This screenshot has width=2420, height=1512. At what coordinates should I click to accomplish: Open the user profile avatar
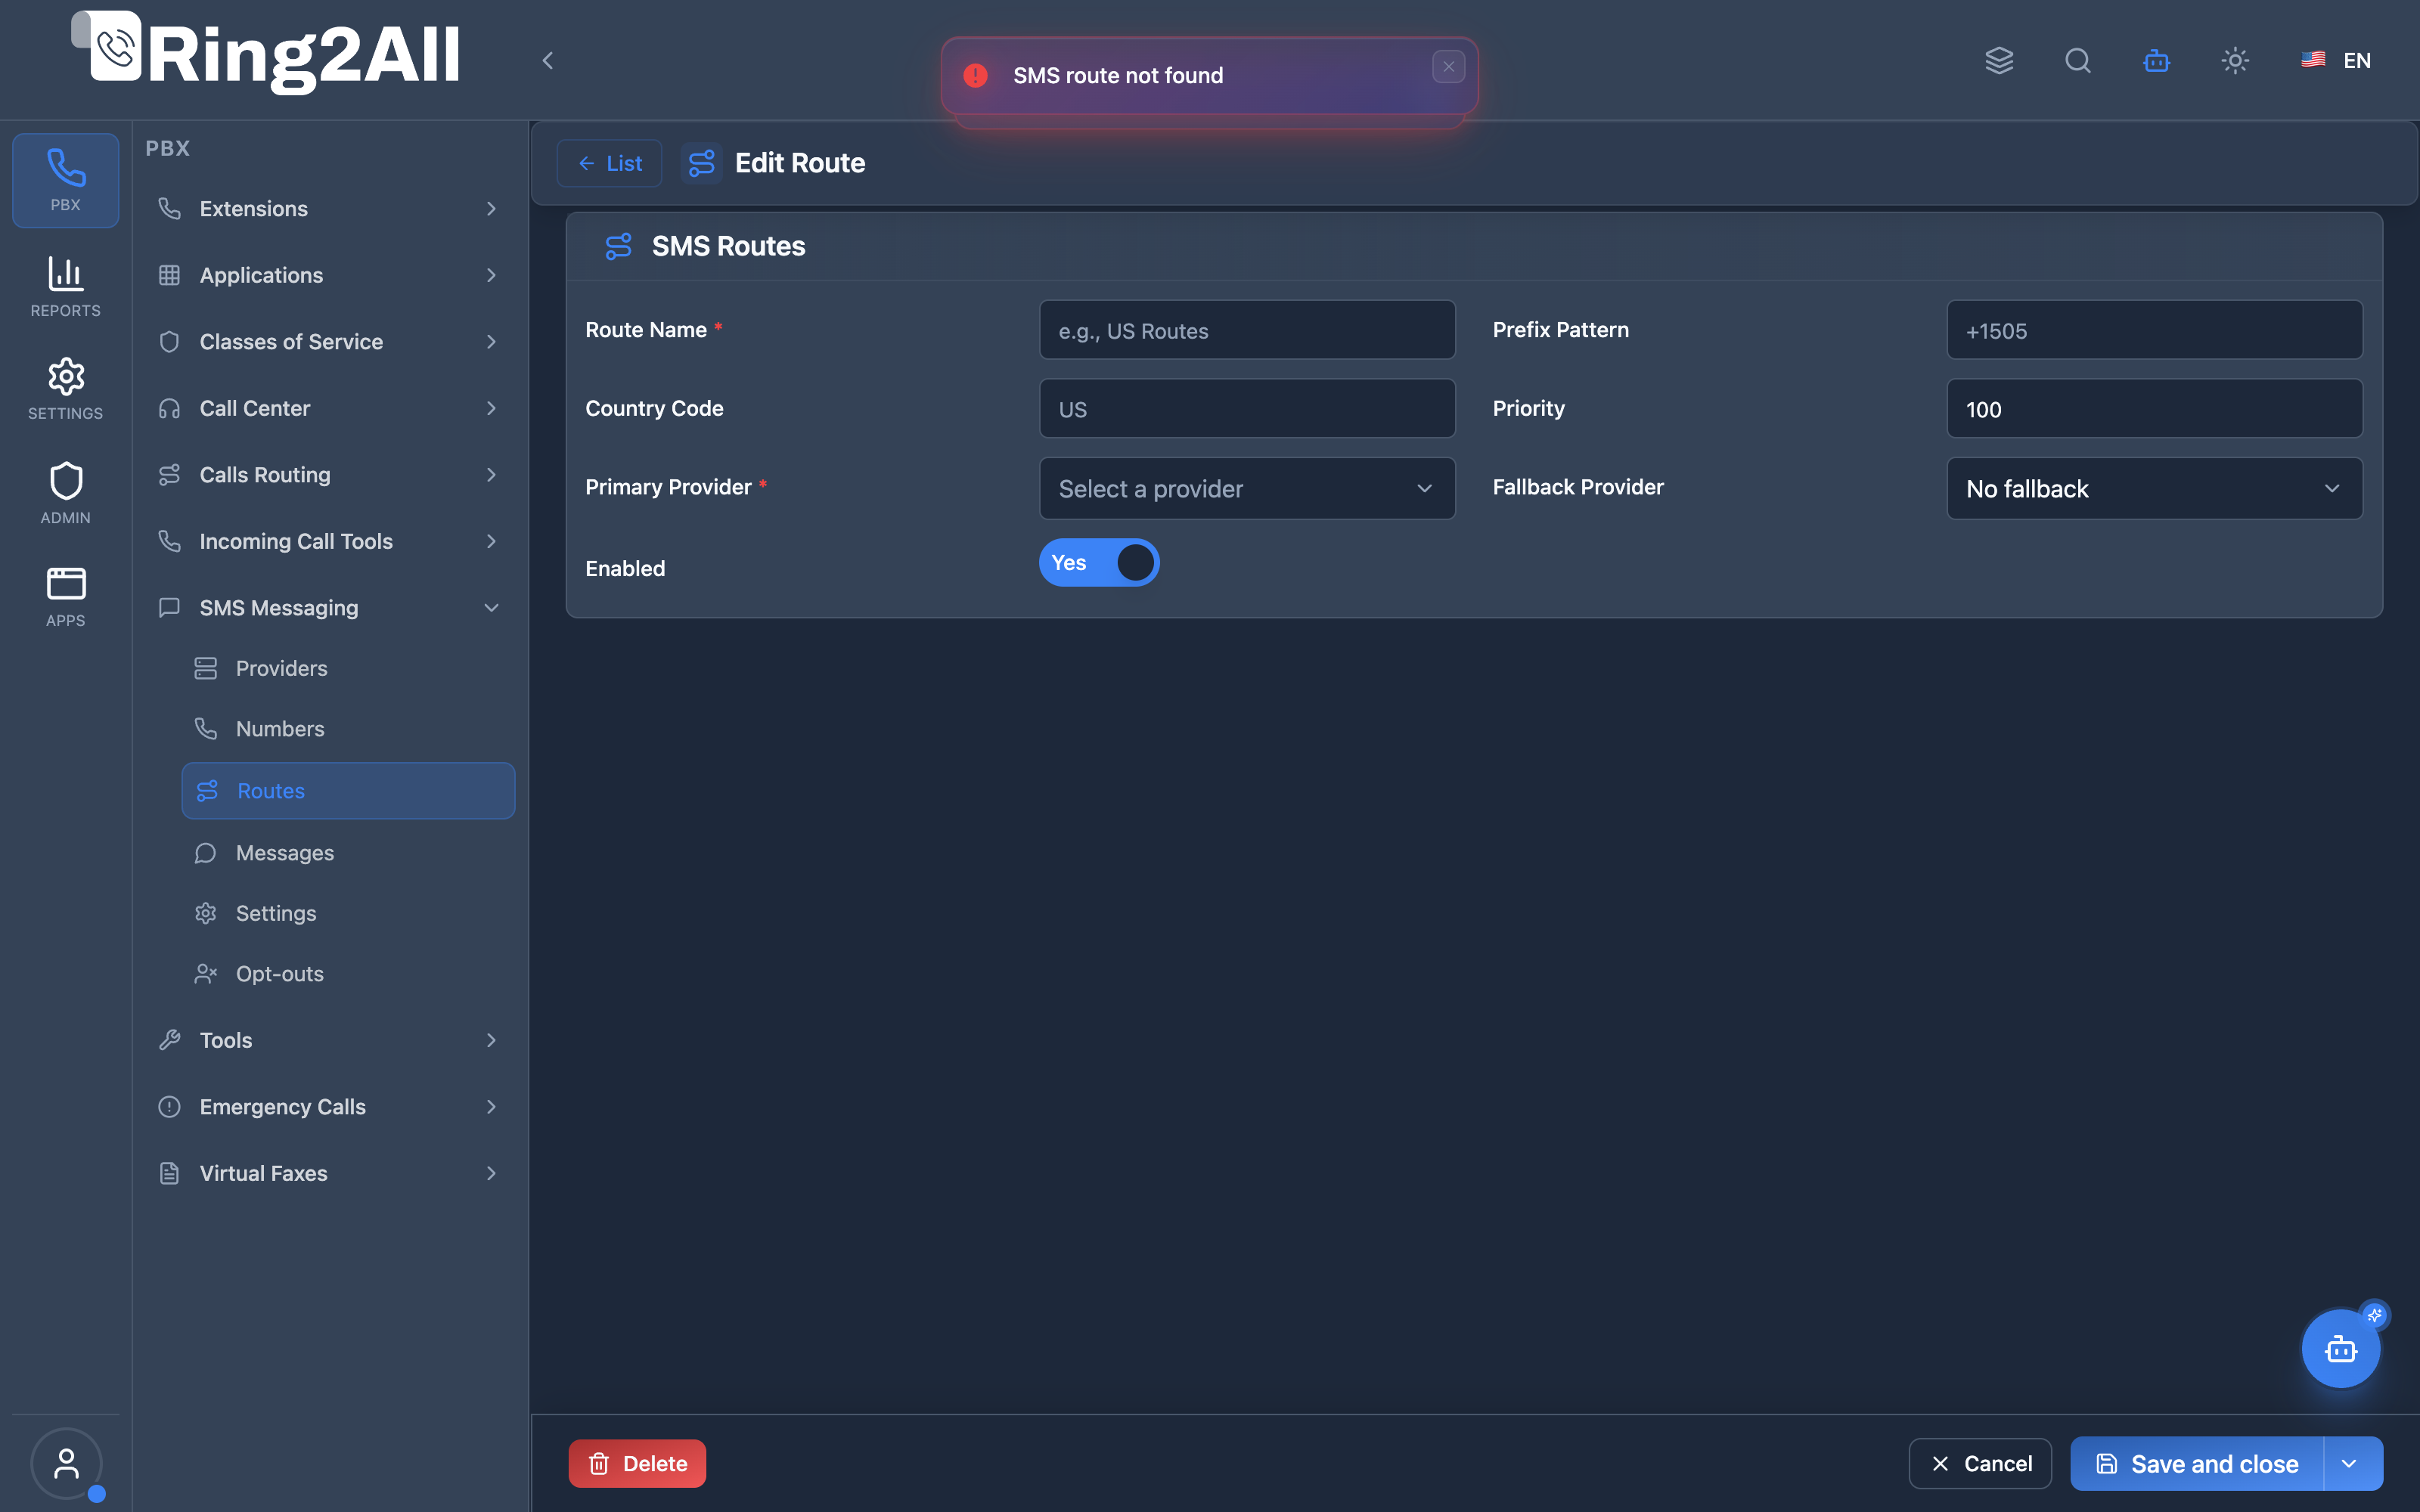pyautogui.click(x=66, y=1464)
